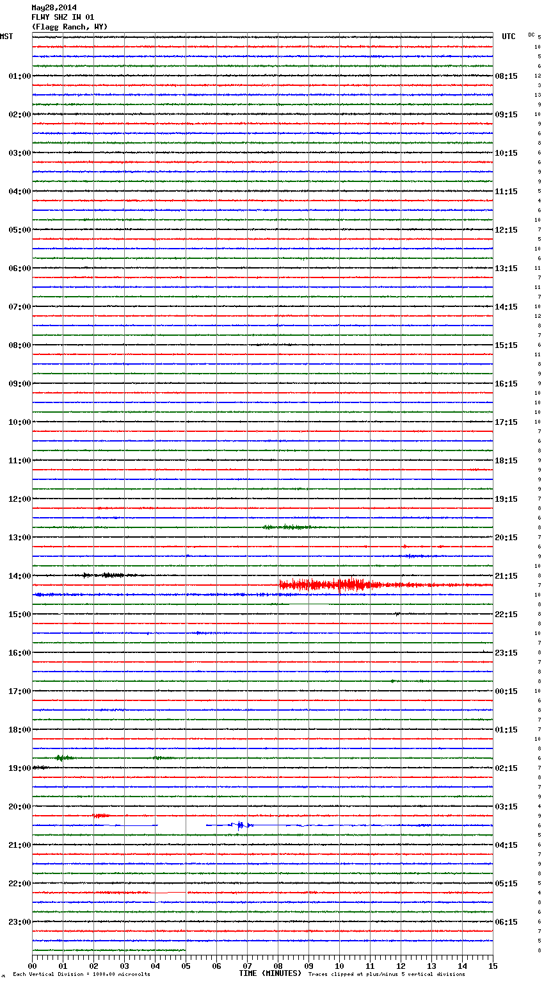The width and height of the screenshot is (544, 983).
Task: Select the 03:00 MST time label
Action: [x=20, y=153]
